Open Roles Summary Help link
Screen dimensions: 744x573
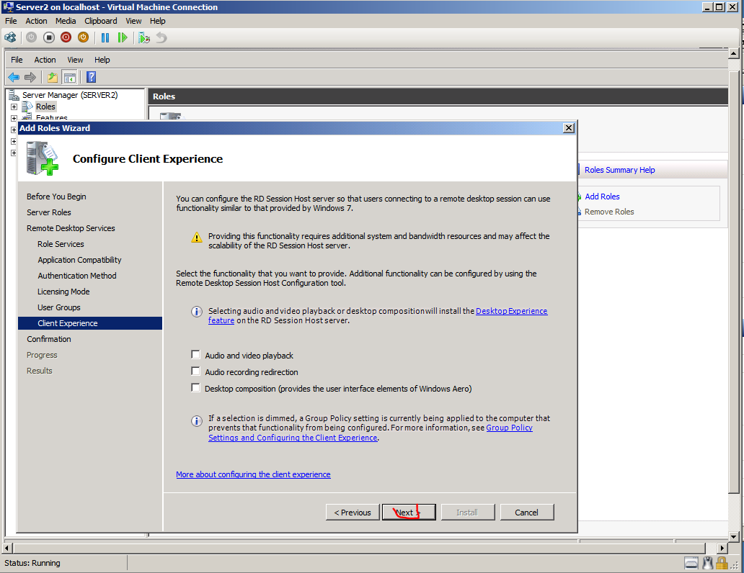(619, 170)
